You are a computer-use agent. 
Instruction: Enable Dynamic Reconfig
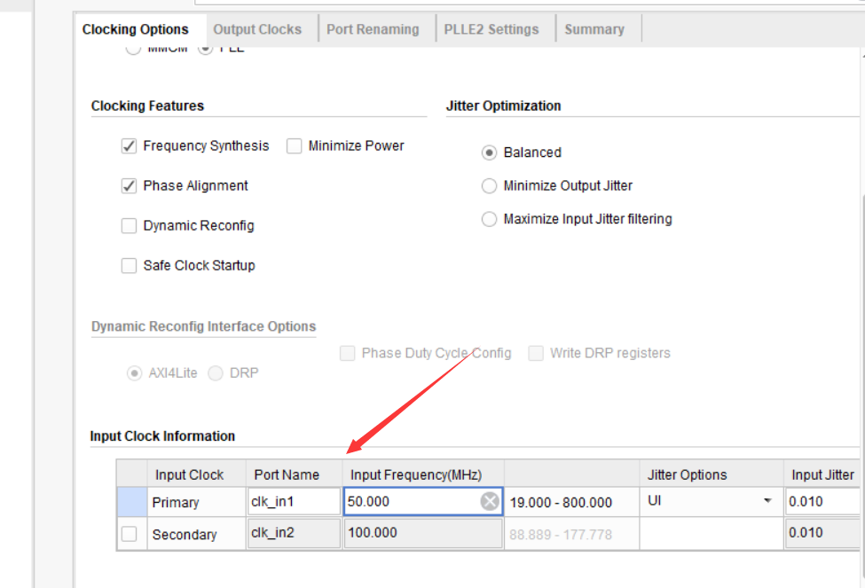click(129, 225)
